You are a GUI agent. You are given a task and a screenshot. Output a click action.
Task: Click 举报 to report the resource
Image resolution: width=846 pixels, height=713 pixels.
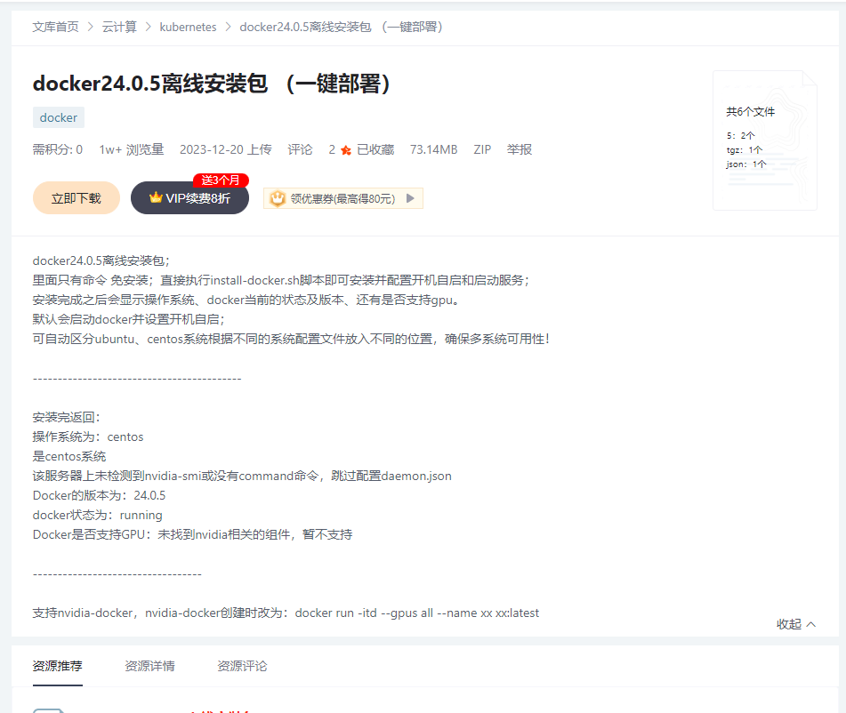(520, 149)
